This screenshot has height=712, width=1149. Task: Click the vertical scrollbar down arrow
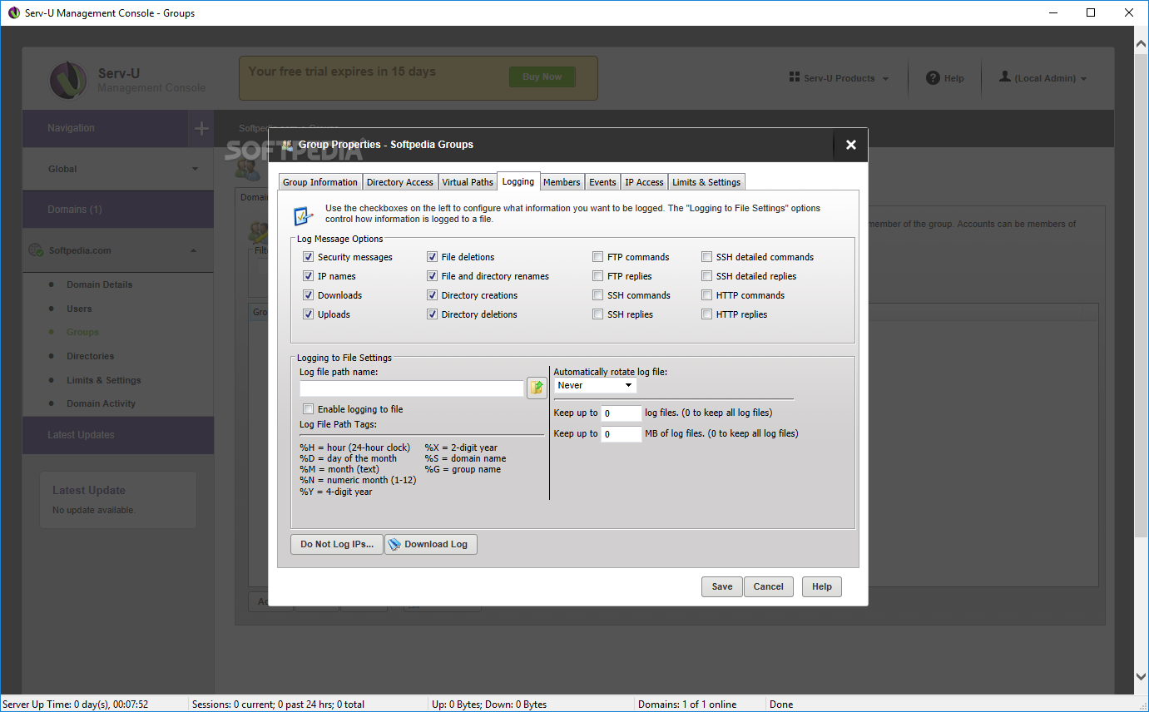click(1141, 676)
